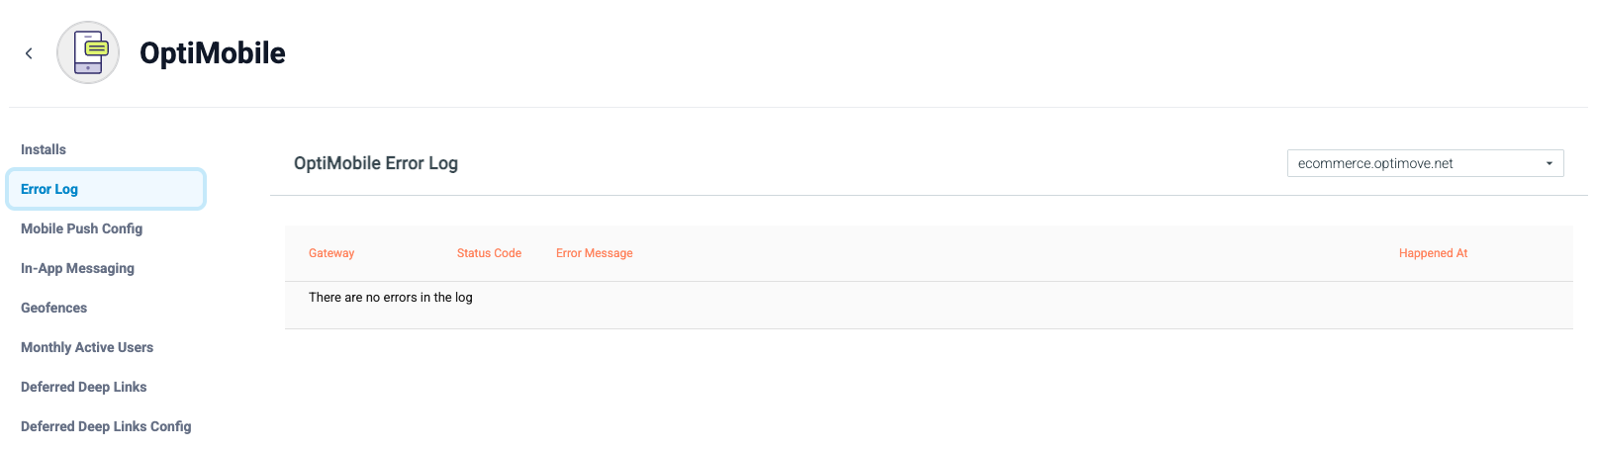
Task: Select the ecommerce.optimove.net site selector box
Action: [1425, 163]
